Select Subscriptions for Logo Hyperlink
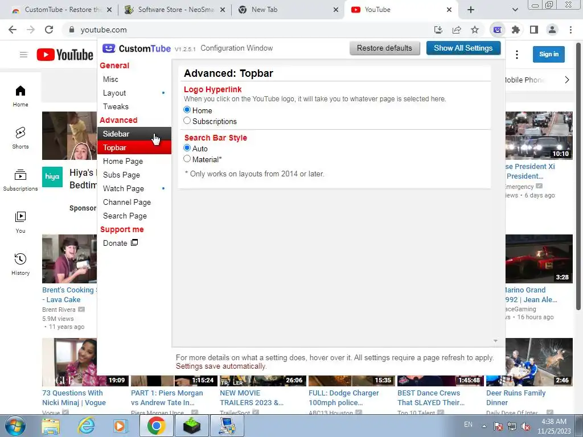The height and width of the screenshot is (437, 583). [187, 121]
